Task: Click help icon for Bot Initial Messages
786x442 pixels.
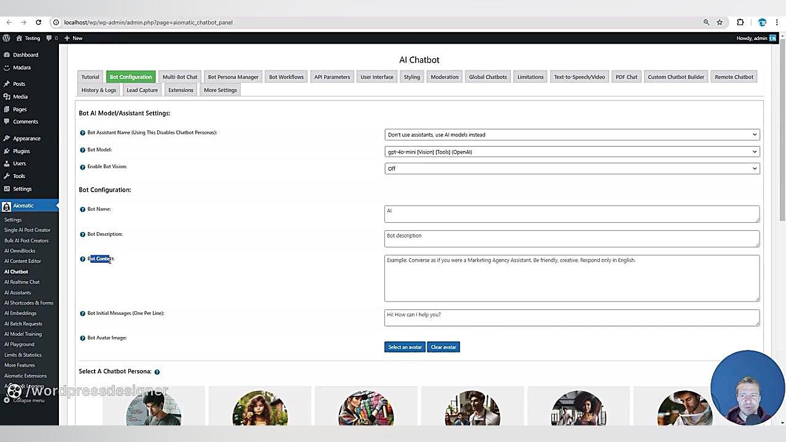Action: [x=83, y=314]
